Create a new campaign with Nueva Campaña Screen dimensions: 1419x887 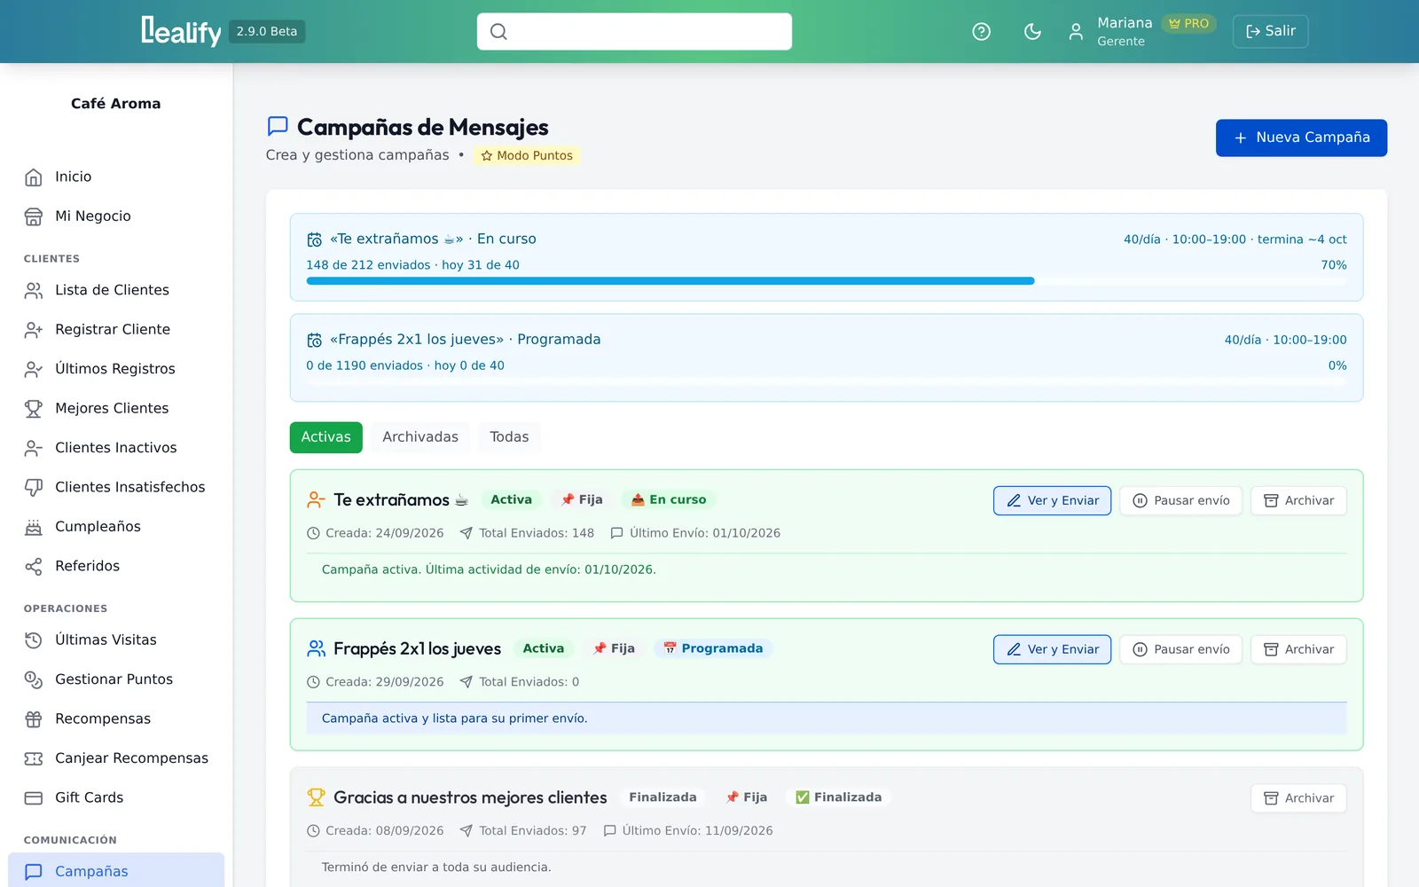click(x=1301, y=137)
